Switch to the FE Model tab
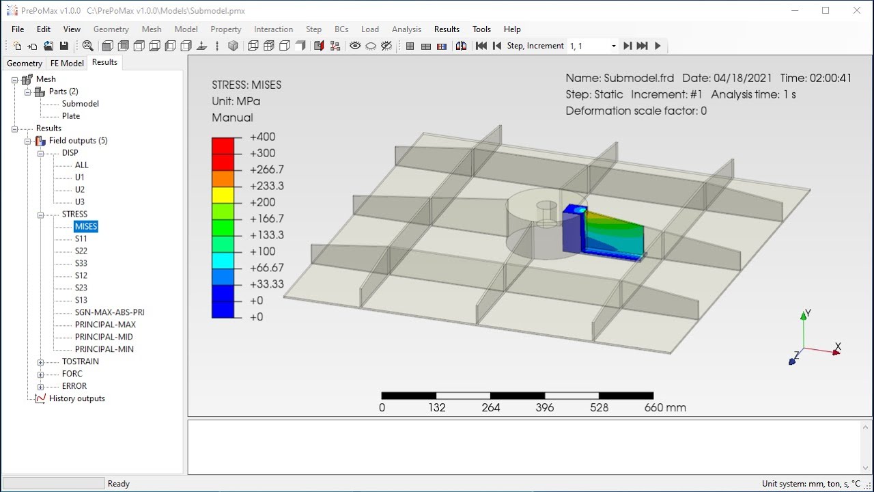The height and width of the screenshot is (492, 874). tap(67, 63)
